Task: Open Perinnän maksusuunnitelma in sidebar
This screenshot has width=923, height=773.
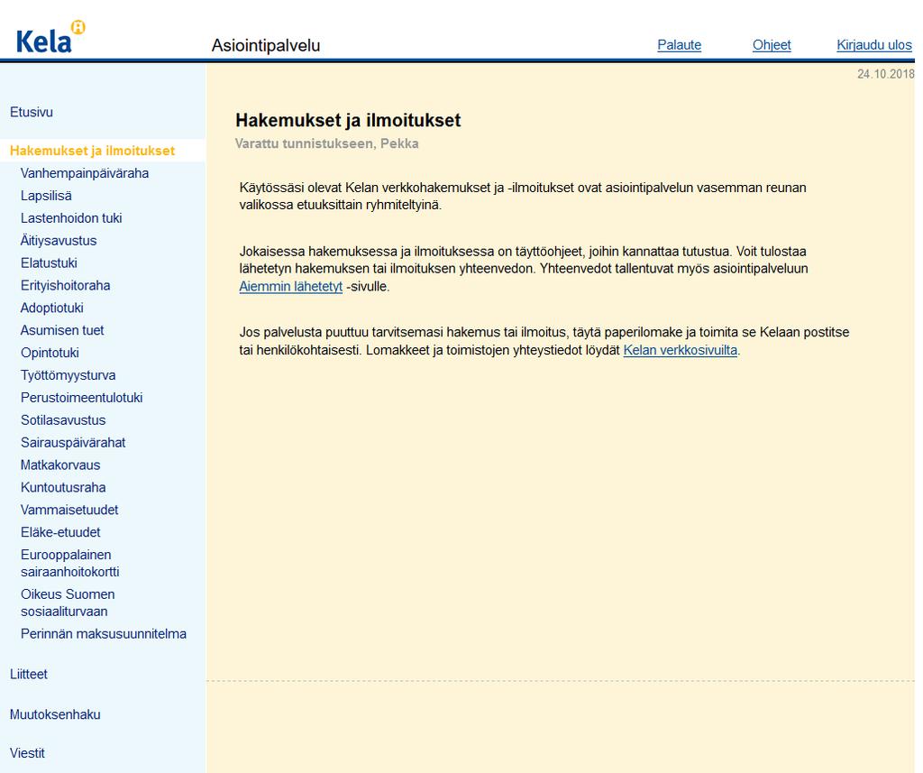Action: [104, 634]
